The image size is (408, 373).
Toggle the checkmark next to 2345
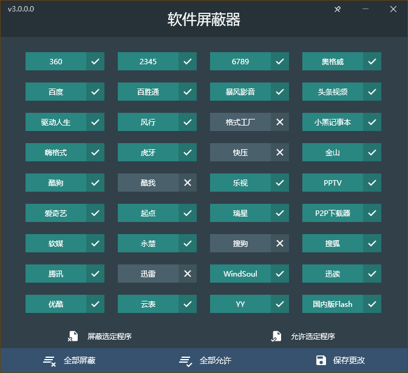188,61
